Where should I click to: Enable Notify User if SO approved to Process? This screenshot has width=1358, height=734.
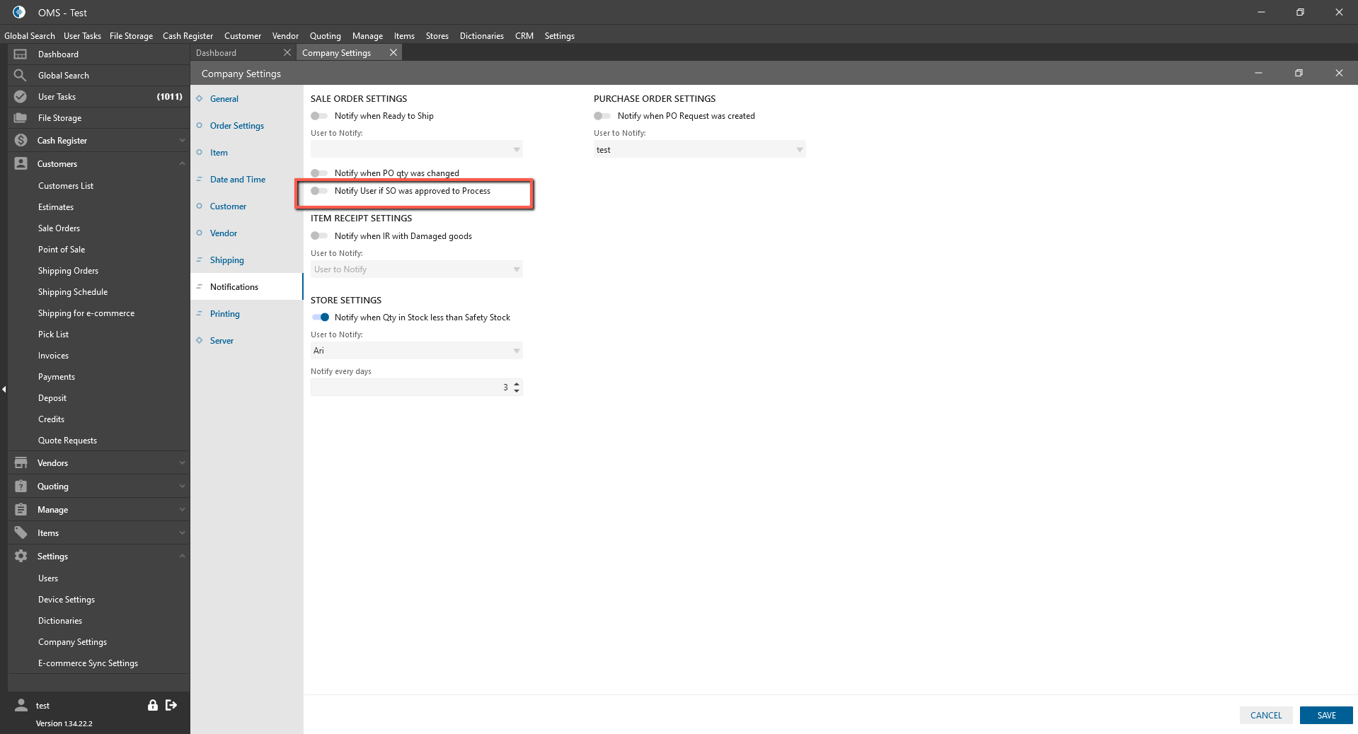point(319,191)
